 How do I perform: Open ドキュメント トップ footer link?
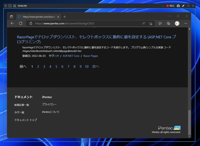(26, 120)
